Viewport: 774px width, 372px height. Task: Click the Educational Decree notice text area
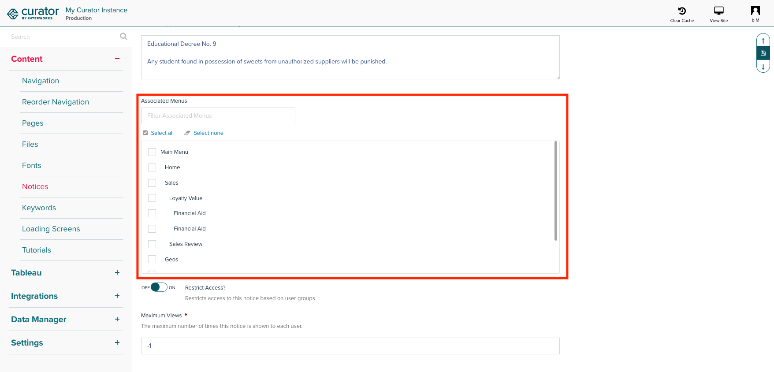coord(350,57)
